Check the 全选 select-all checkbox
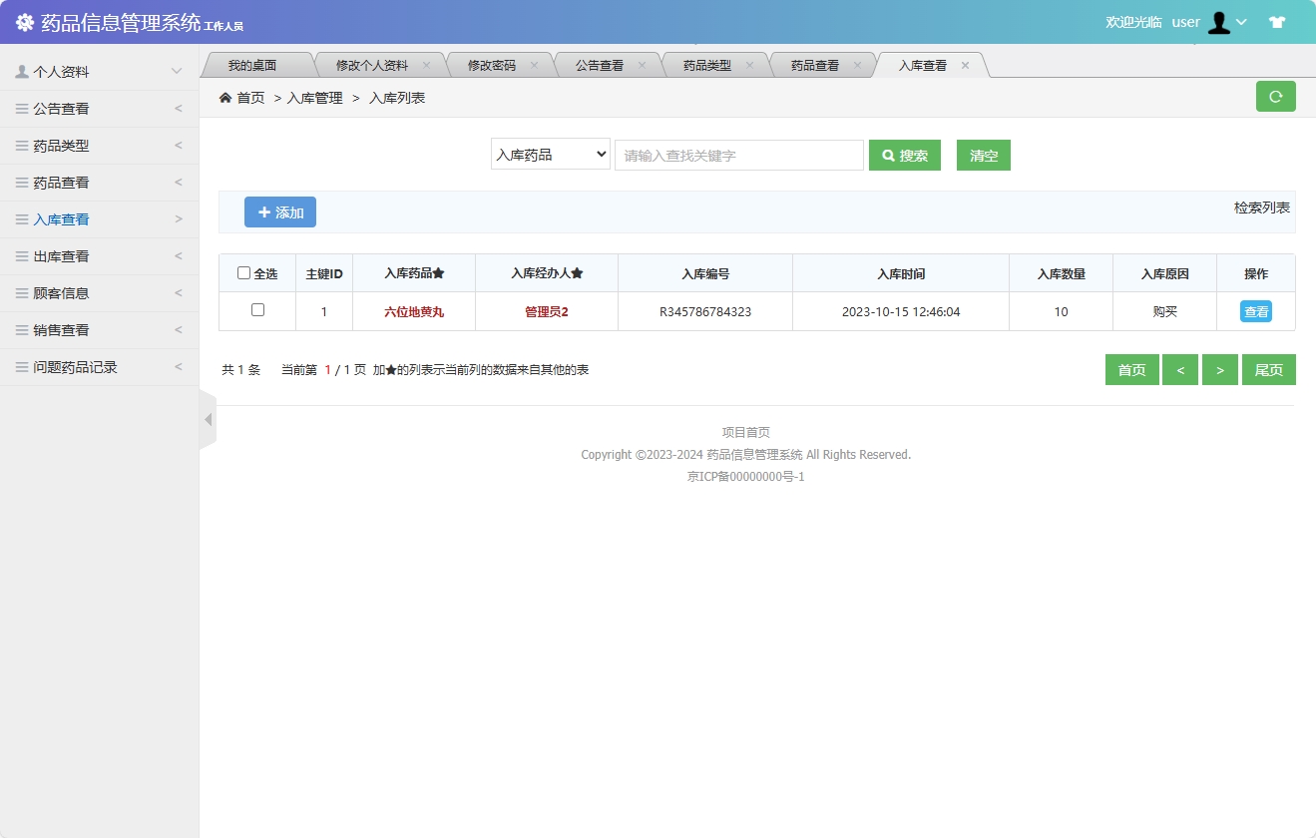The width and height of the screenshot is (1316, 838). [243, 272]
